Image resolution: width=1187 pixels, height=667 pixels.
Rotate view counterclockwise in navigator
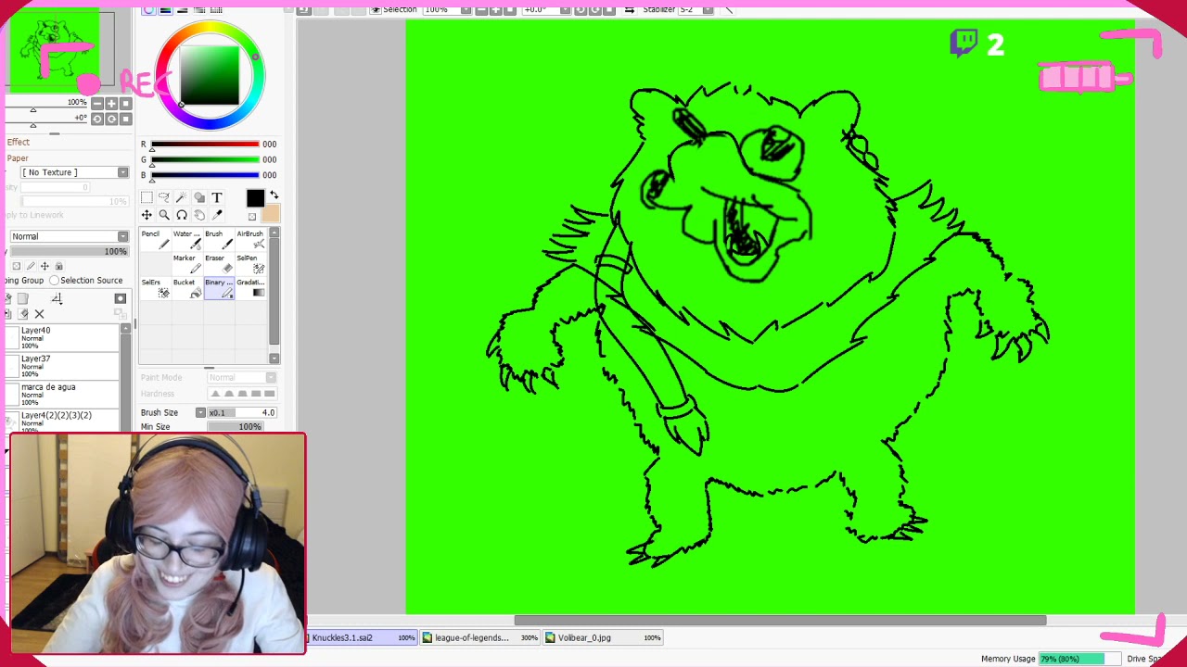97,119
